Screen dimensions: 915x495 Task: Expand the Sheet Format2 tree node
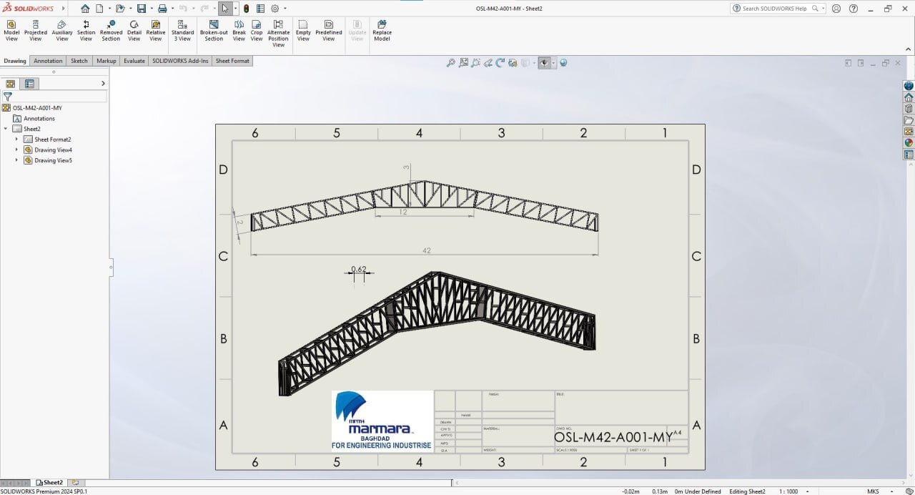click(x=16, y=139)
